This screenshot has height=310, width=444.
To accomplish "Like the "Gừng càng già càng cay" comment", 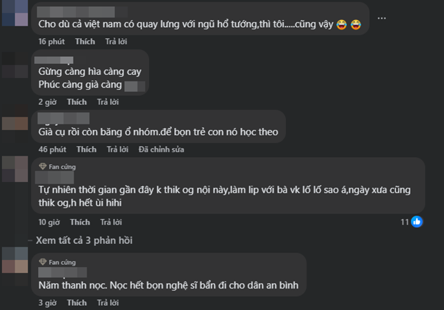I will (x=76, y=101).
